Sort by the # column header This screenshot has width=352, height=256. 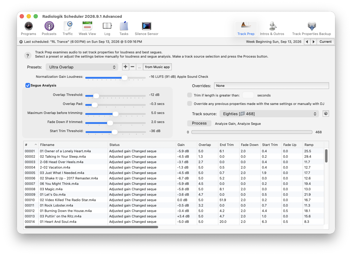31,145
